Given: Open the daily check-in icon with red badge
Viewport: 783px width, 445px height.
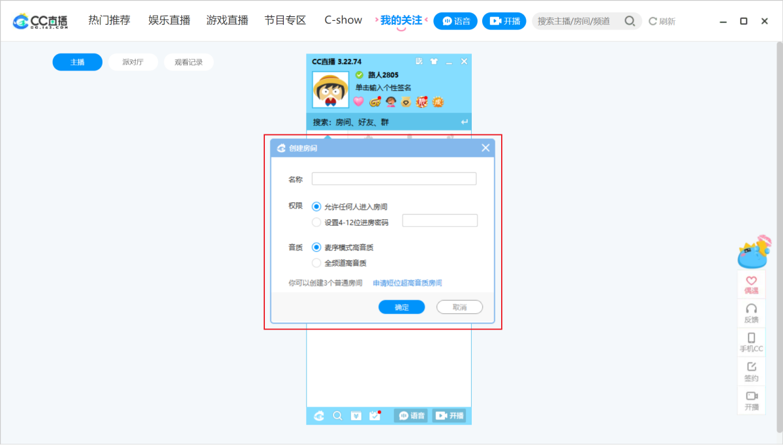Looking at the screenshot, I should coord(375,416).
